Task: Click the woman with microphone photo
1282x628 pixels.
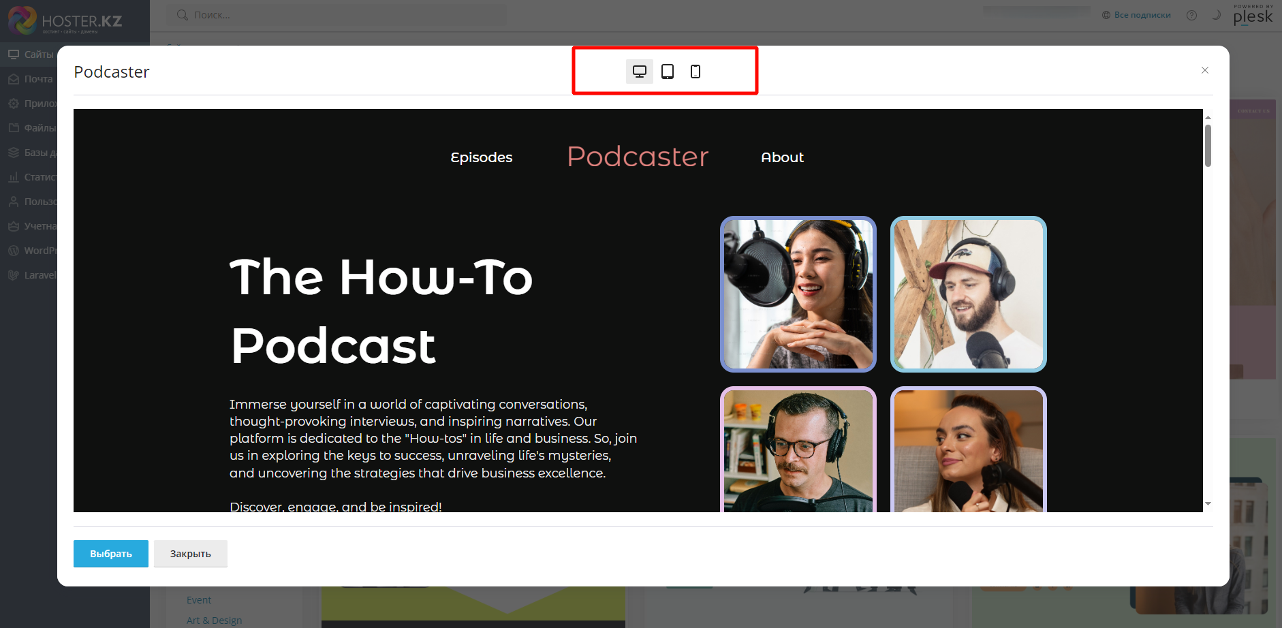Action: 798,294
